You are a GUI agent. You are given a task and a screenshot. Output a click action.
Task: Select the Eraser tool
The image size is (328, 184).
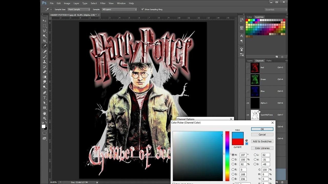(x=45, y=72)
